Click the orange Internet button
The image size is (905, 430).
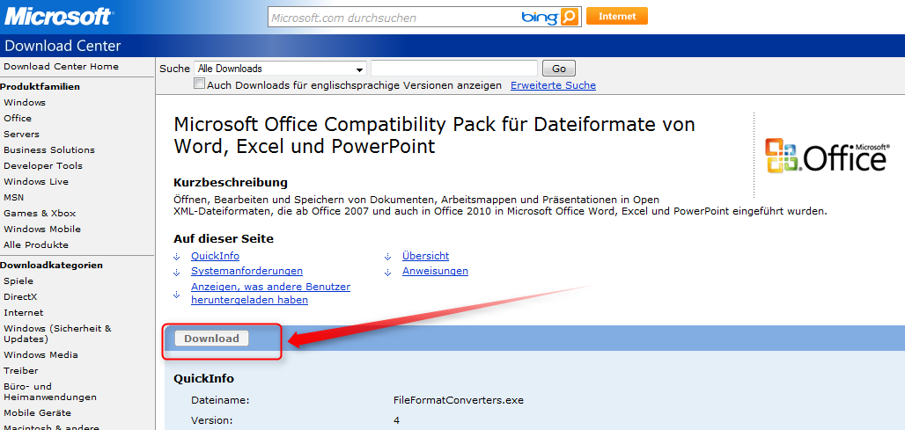click(x=617, y=16)
